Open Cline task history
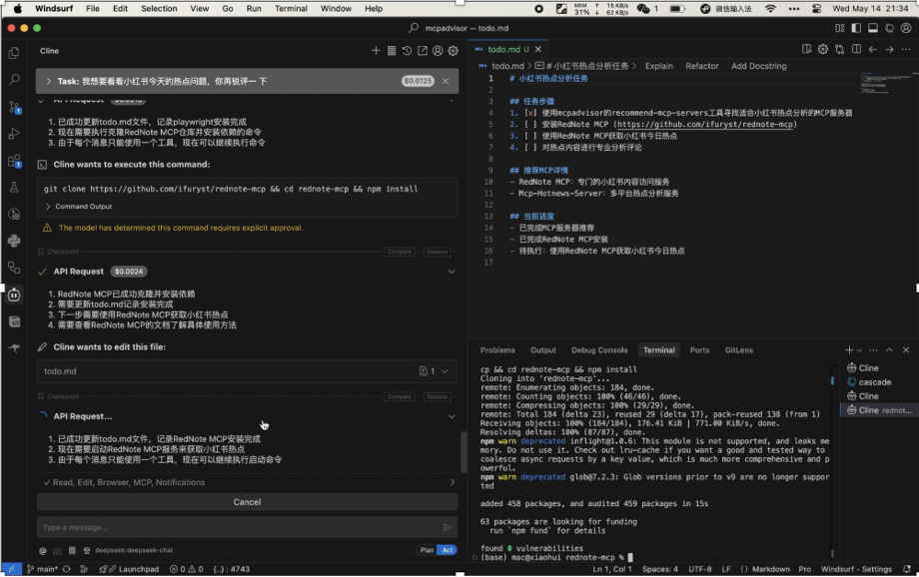 coord(407,51)
